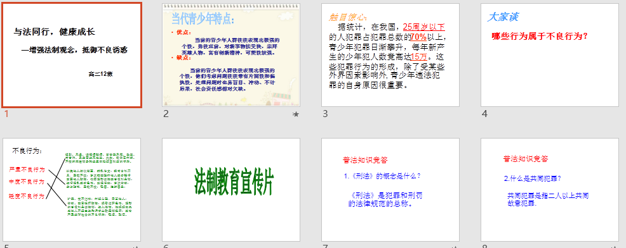The height and width of the screenshot is (248, 626).
Task: Click the underlined 70% figure on slide 3
Action: pyautogui.click(x=418, y=37)
